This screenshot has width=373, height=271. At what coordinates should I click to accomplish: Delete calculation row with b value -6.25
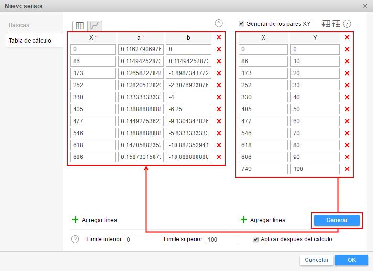219,109
